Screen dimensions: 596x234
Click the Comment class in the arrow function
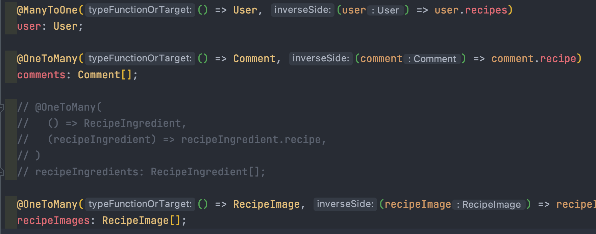click(x=254, y=59)
